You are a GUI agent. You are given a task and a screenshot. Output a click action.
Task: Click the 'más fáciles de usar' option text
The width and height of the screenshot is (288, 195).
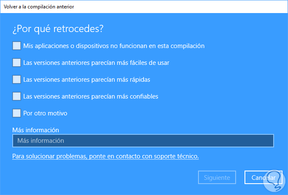pyautogui.click(x=96, y=63)
